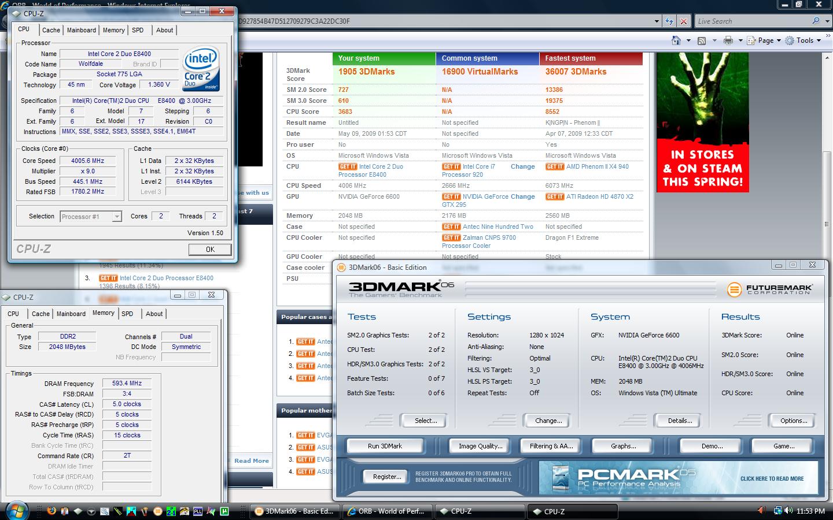Click GET IT beside Intel Core i7 Processor 920
833x520 pixels.
pos(451,166)
